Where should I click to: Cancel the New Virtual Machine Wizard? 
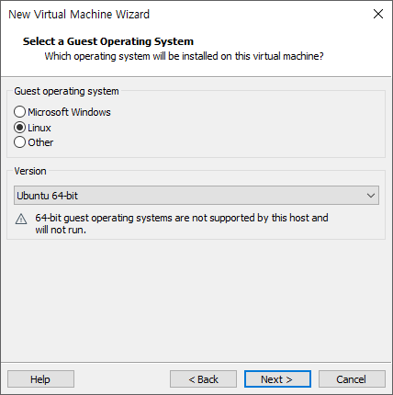click(x=352, y=379)
